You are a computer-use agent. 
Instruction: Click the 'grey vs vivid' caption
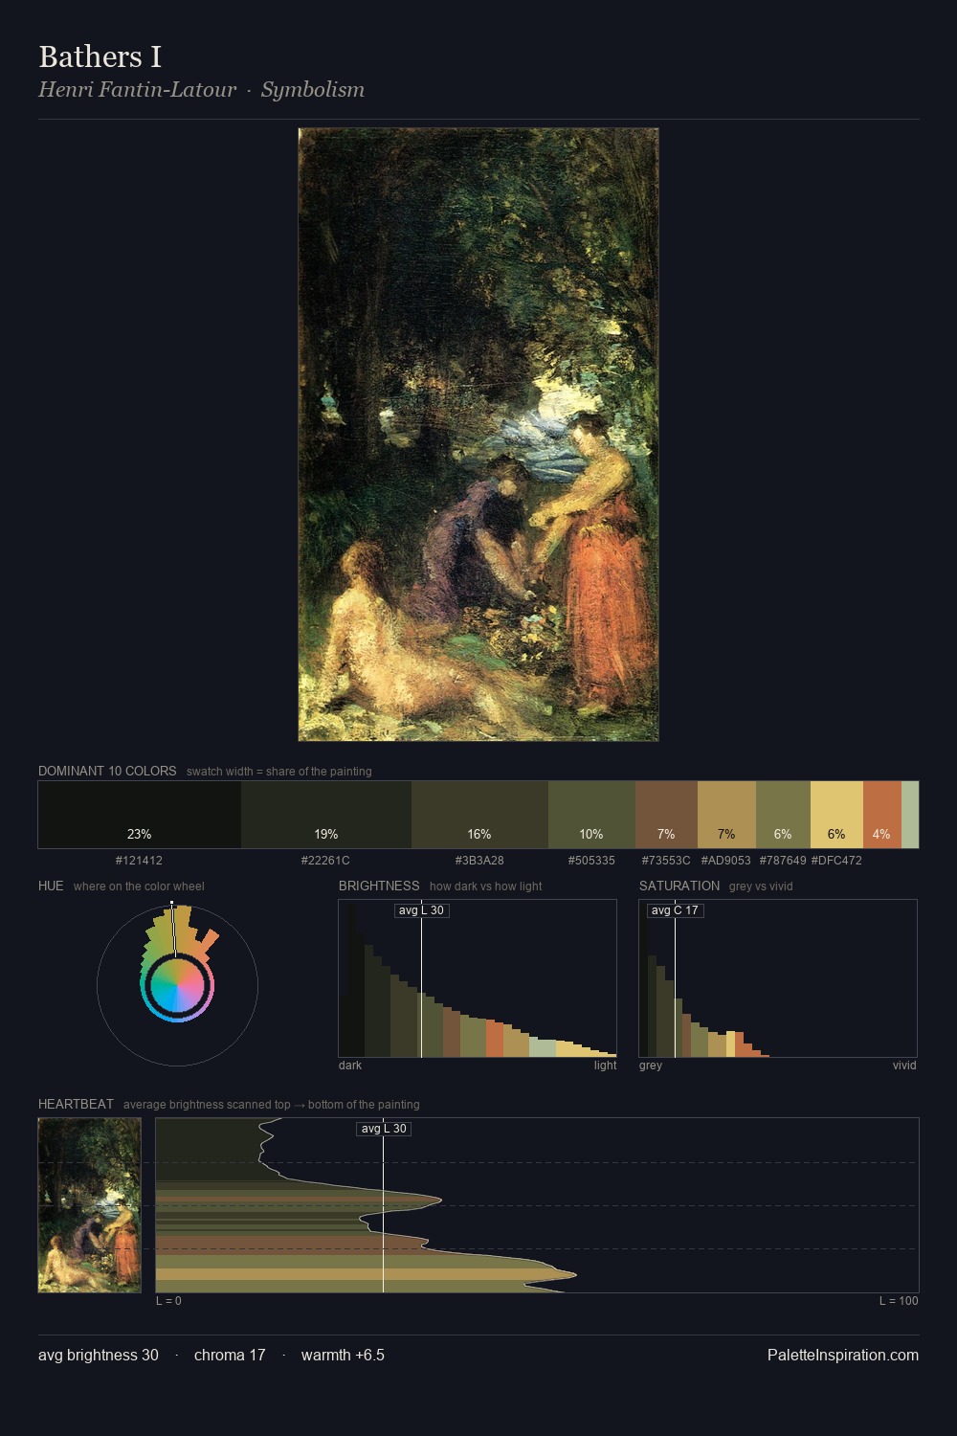click(761, 886)
